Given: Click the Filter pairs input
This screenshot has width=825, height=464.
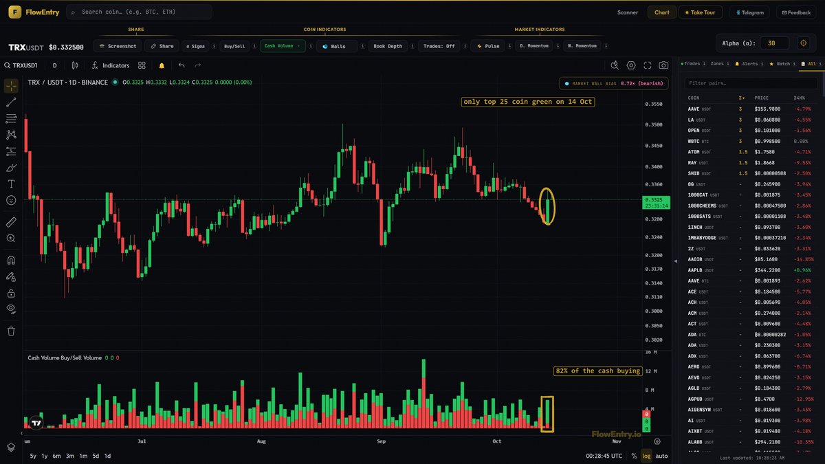Looking at the screenshot, I should tap(752, 82).
